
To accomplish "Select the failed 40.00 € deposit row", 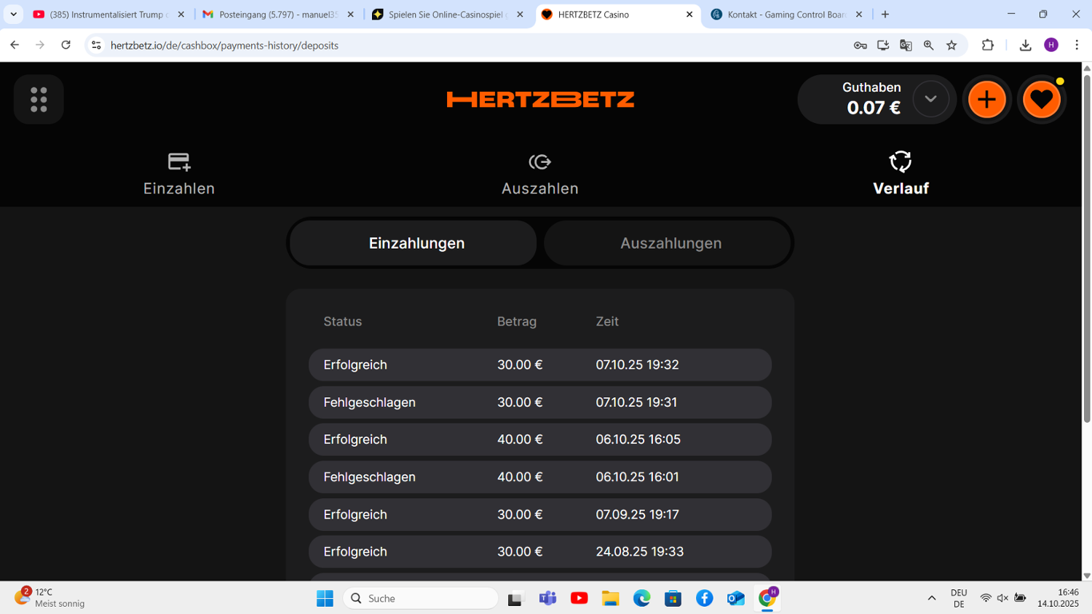I will (x=539, y=477).
